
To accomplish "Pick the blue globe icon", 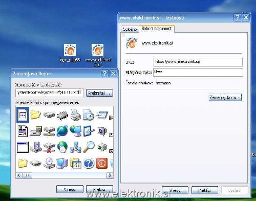I will (62, 131).
